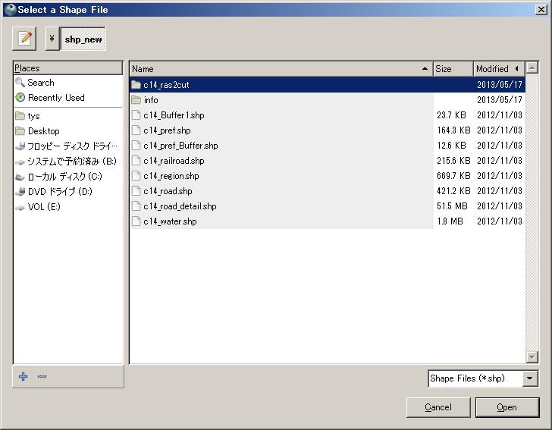Click the add bookmark plus icon
Screen dimensions: 552x430
23,377
